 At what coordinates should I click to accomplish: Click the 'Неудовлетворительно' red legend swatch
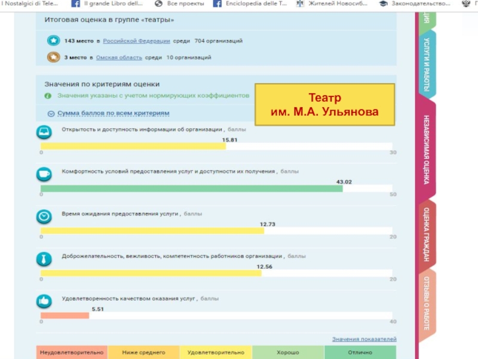point(72,352)
